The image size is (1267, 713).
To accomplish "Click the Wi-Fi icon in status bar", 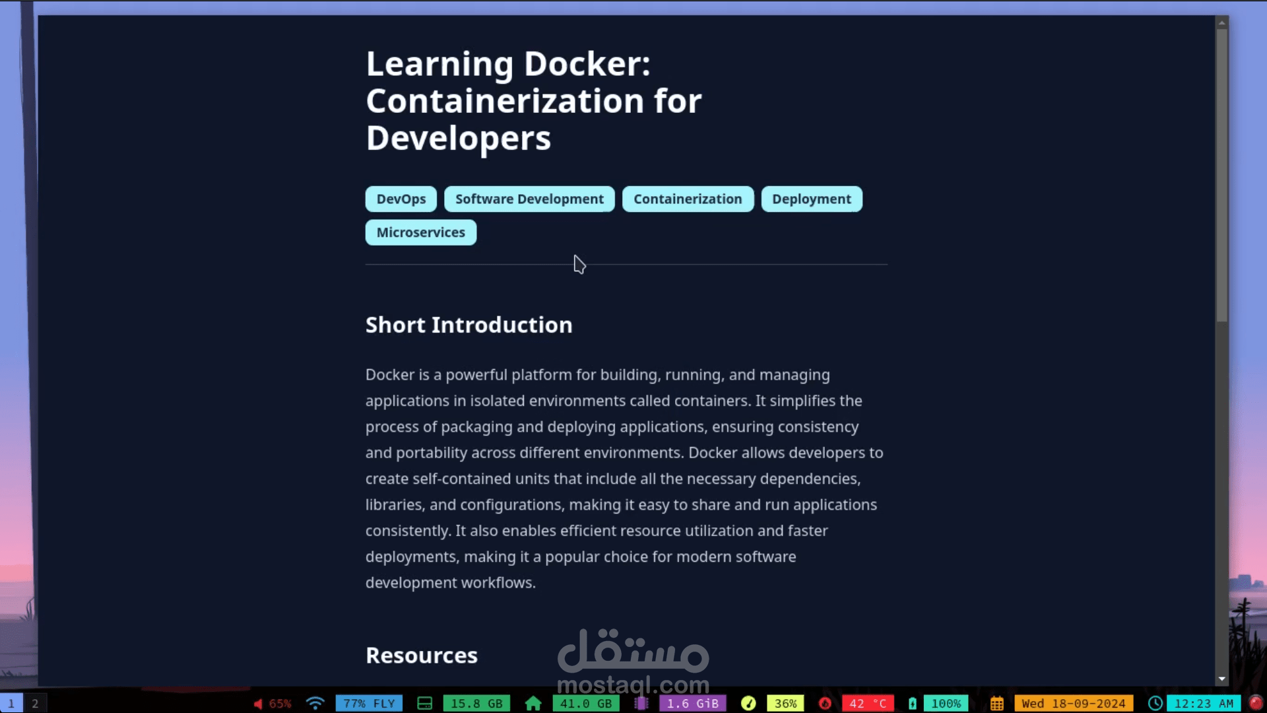I will pos(315,704).
